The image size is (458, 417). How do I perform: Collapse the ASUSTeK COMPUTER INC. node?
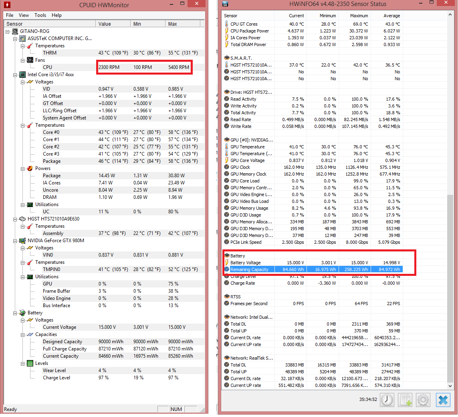[15, 38]
